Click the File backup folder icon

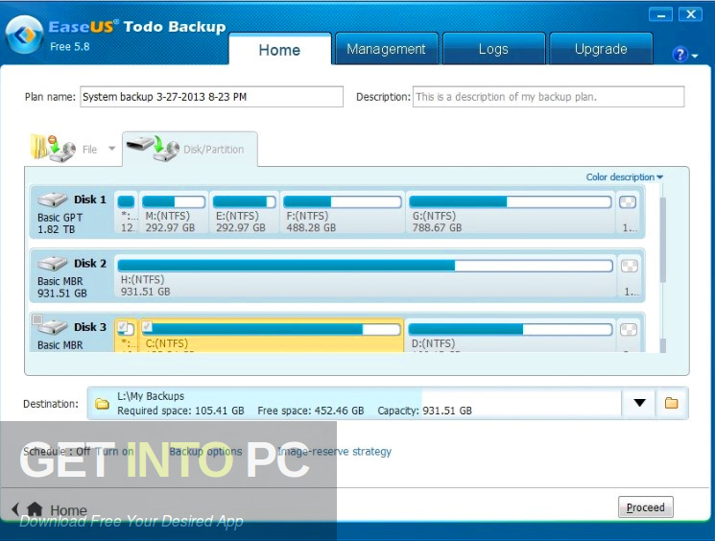(53, 148)
